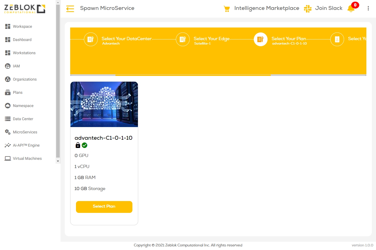Viewport: 376px width, 250px height.
Task: Open the vertical three-dot options menu
Action: coord(368,8)
